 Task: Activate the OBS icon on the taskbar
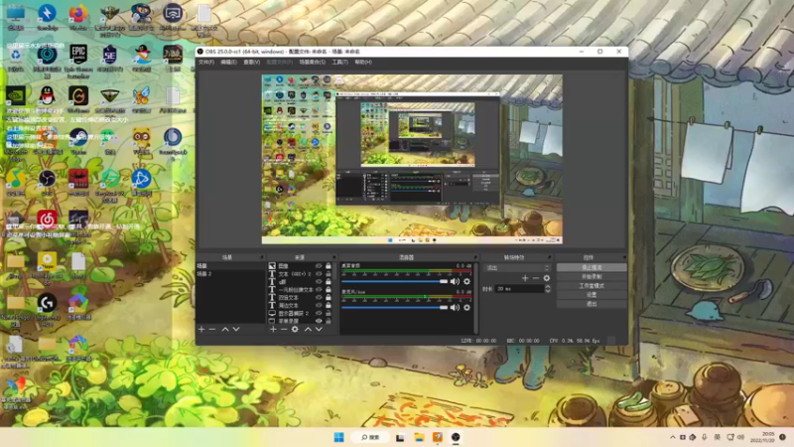pyautogui.click(x=456, y=437)
